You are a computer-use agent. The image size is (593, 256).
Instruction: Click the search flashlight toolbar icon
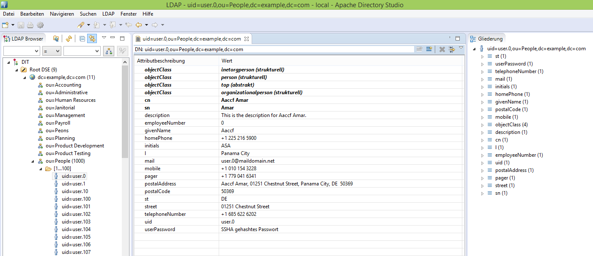80,25
